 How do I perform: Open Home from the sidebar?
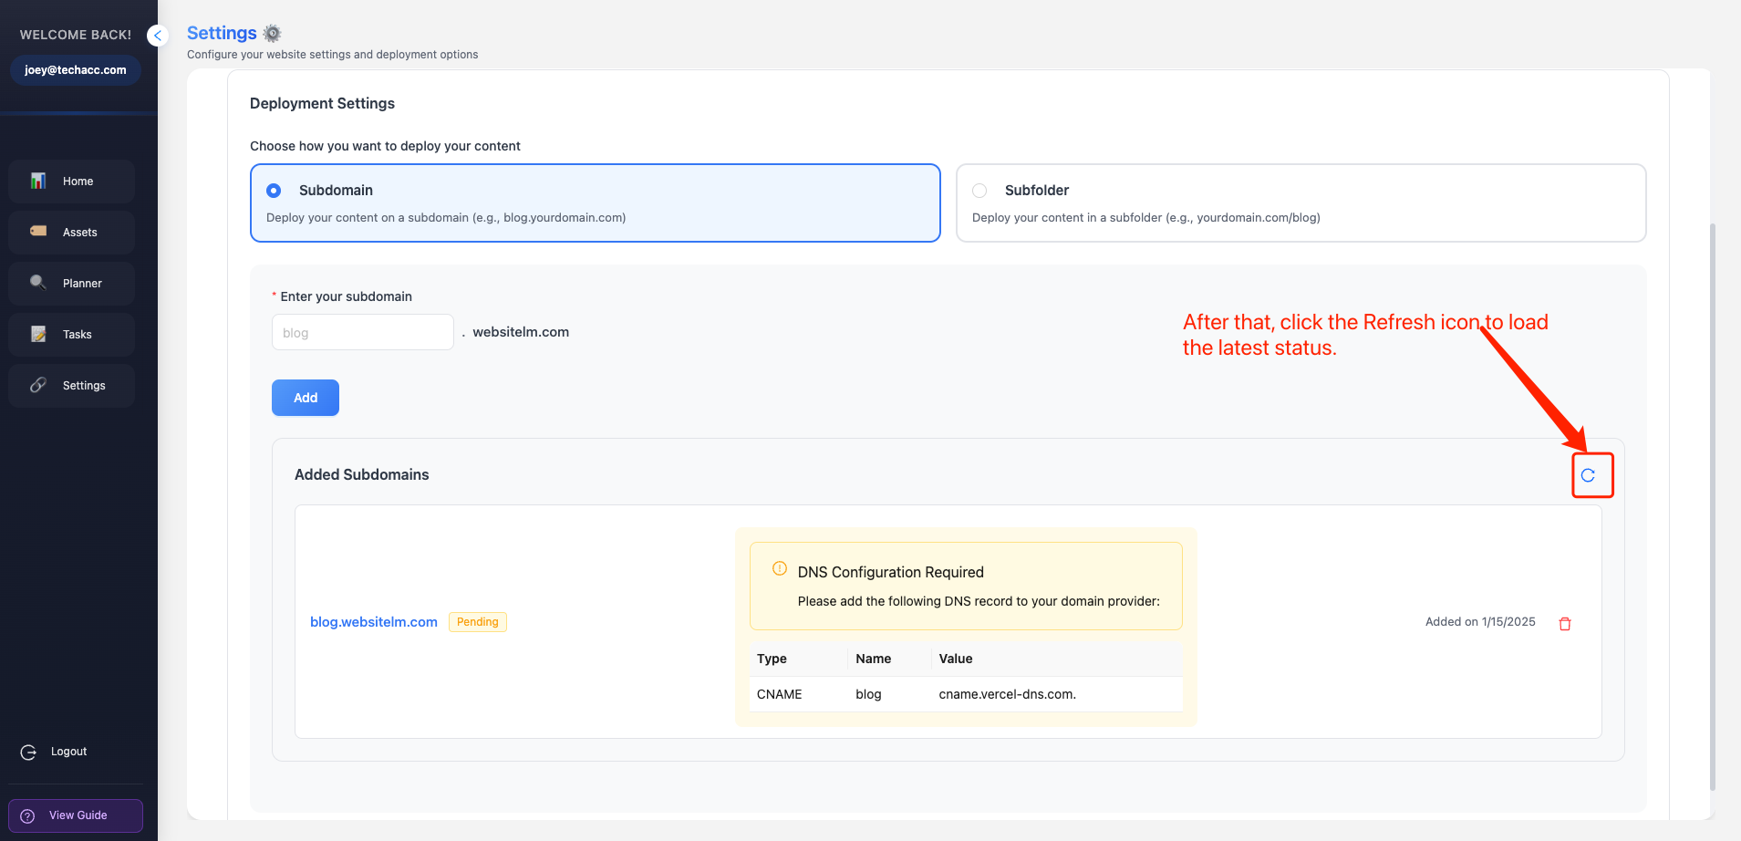(72, 182)
